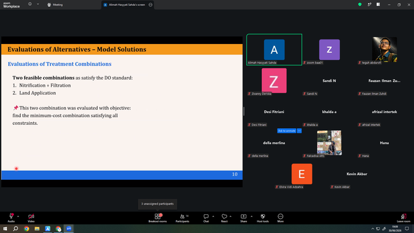Image resolution: width=414 pixels, height=233 pixels.
Task: Show hidden system tray icons
Action: [373, 228]
